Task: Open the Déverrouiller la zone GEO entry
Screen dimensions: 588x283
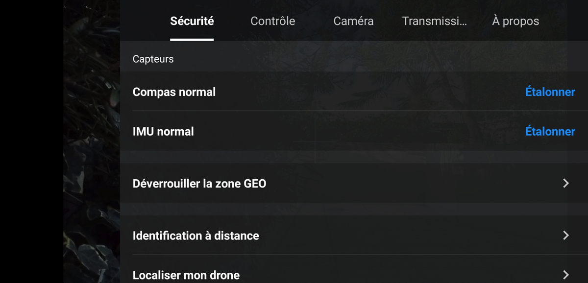Action: (x=354, y=183)
